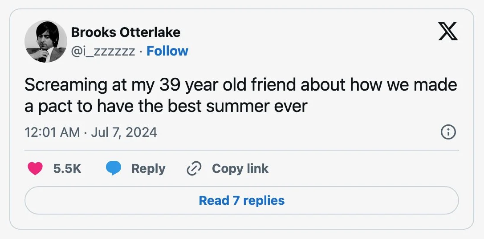Viewport: 484px width, 239px height.
Task: Click the chain link icon
Action: 194,169
